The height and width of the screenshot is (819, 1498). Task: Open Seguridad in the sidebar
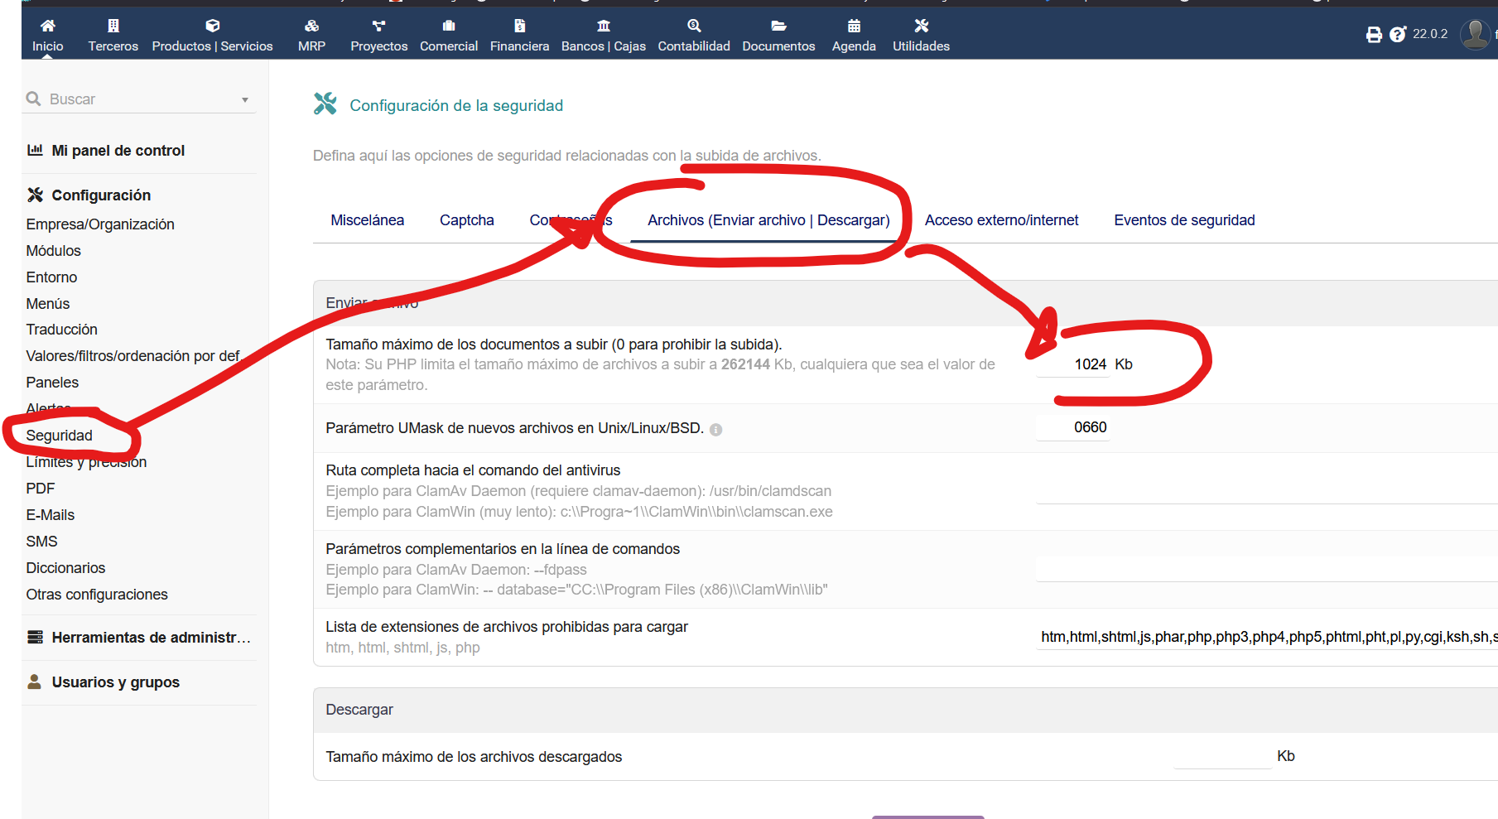[60, 436]
